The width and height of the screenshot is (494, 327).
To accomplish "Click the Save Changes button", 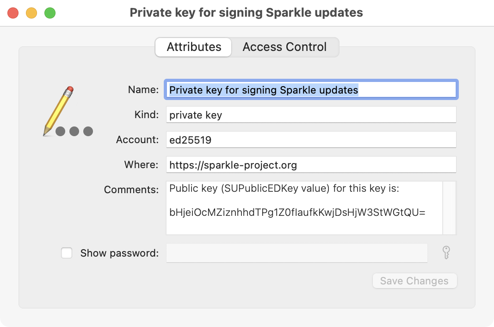I will point(414,281).
